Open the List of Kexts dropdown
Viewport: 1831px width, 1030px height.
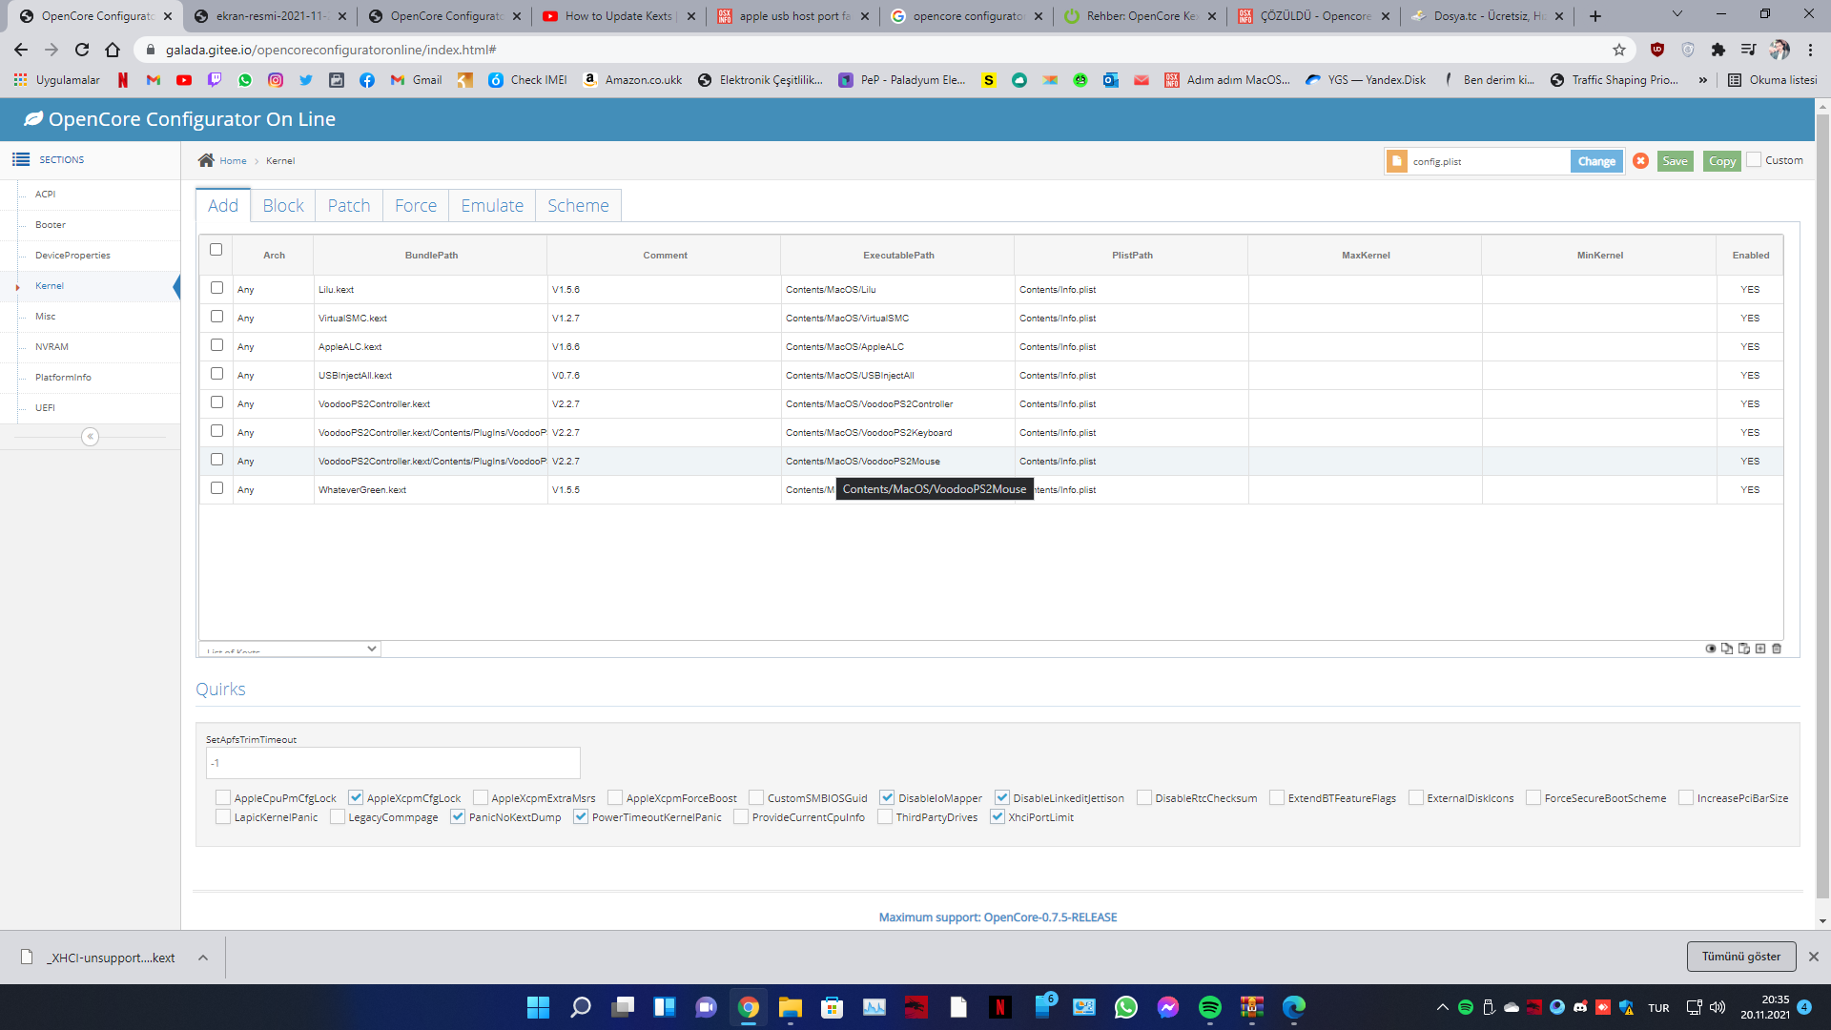tap(291, 649)
